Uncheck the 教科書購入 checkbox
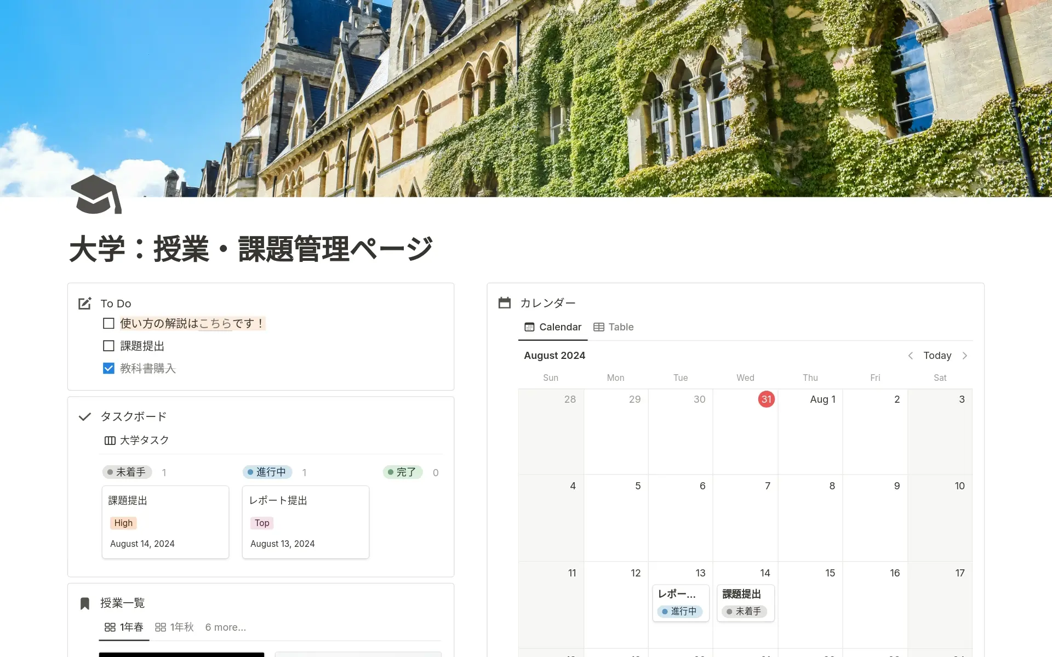 click(108, 368)
